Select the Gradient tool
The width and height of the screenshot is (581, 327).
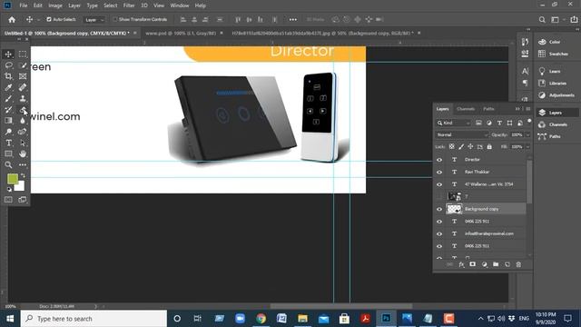pyautogui.click(x=8, y=121)
